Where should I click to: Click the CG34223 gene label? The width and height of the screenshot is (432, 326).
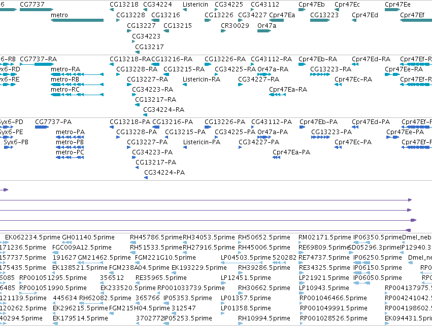coord(146,36)
